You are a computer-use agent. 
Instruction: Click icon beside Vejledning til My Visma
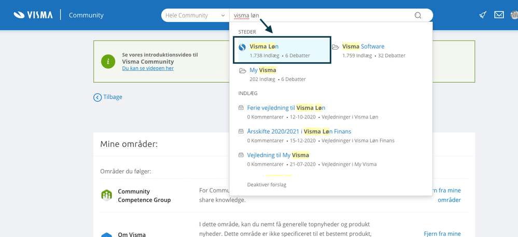(241, 155)
